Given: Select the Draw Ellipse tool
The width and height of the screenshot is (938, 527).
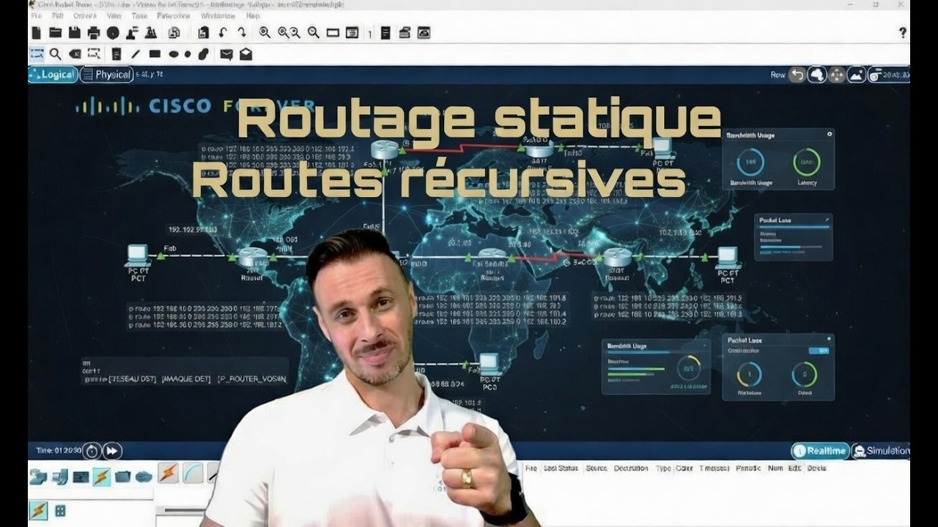Looking at the screenshot, I should tap(174, 53).
